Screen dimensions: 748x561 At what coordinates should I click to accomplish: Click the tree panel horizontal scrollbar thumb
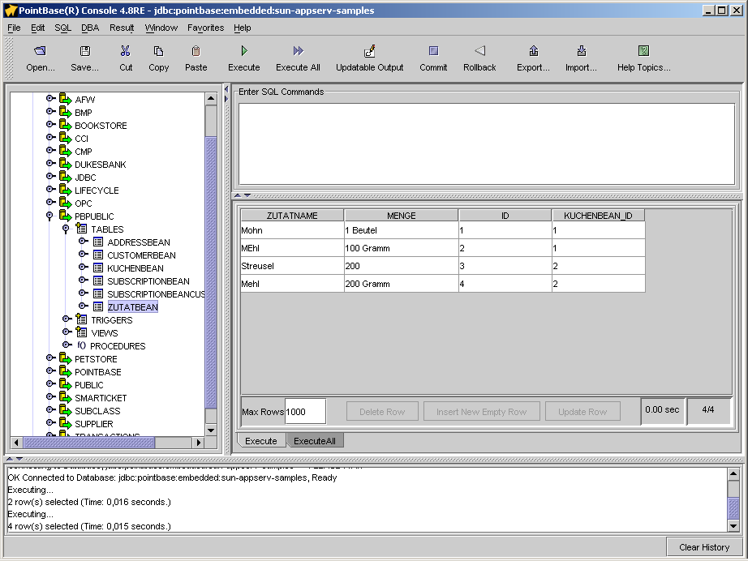[89, 443]
